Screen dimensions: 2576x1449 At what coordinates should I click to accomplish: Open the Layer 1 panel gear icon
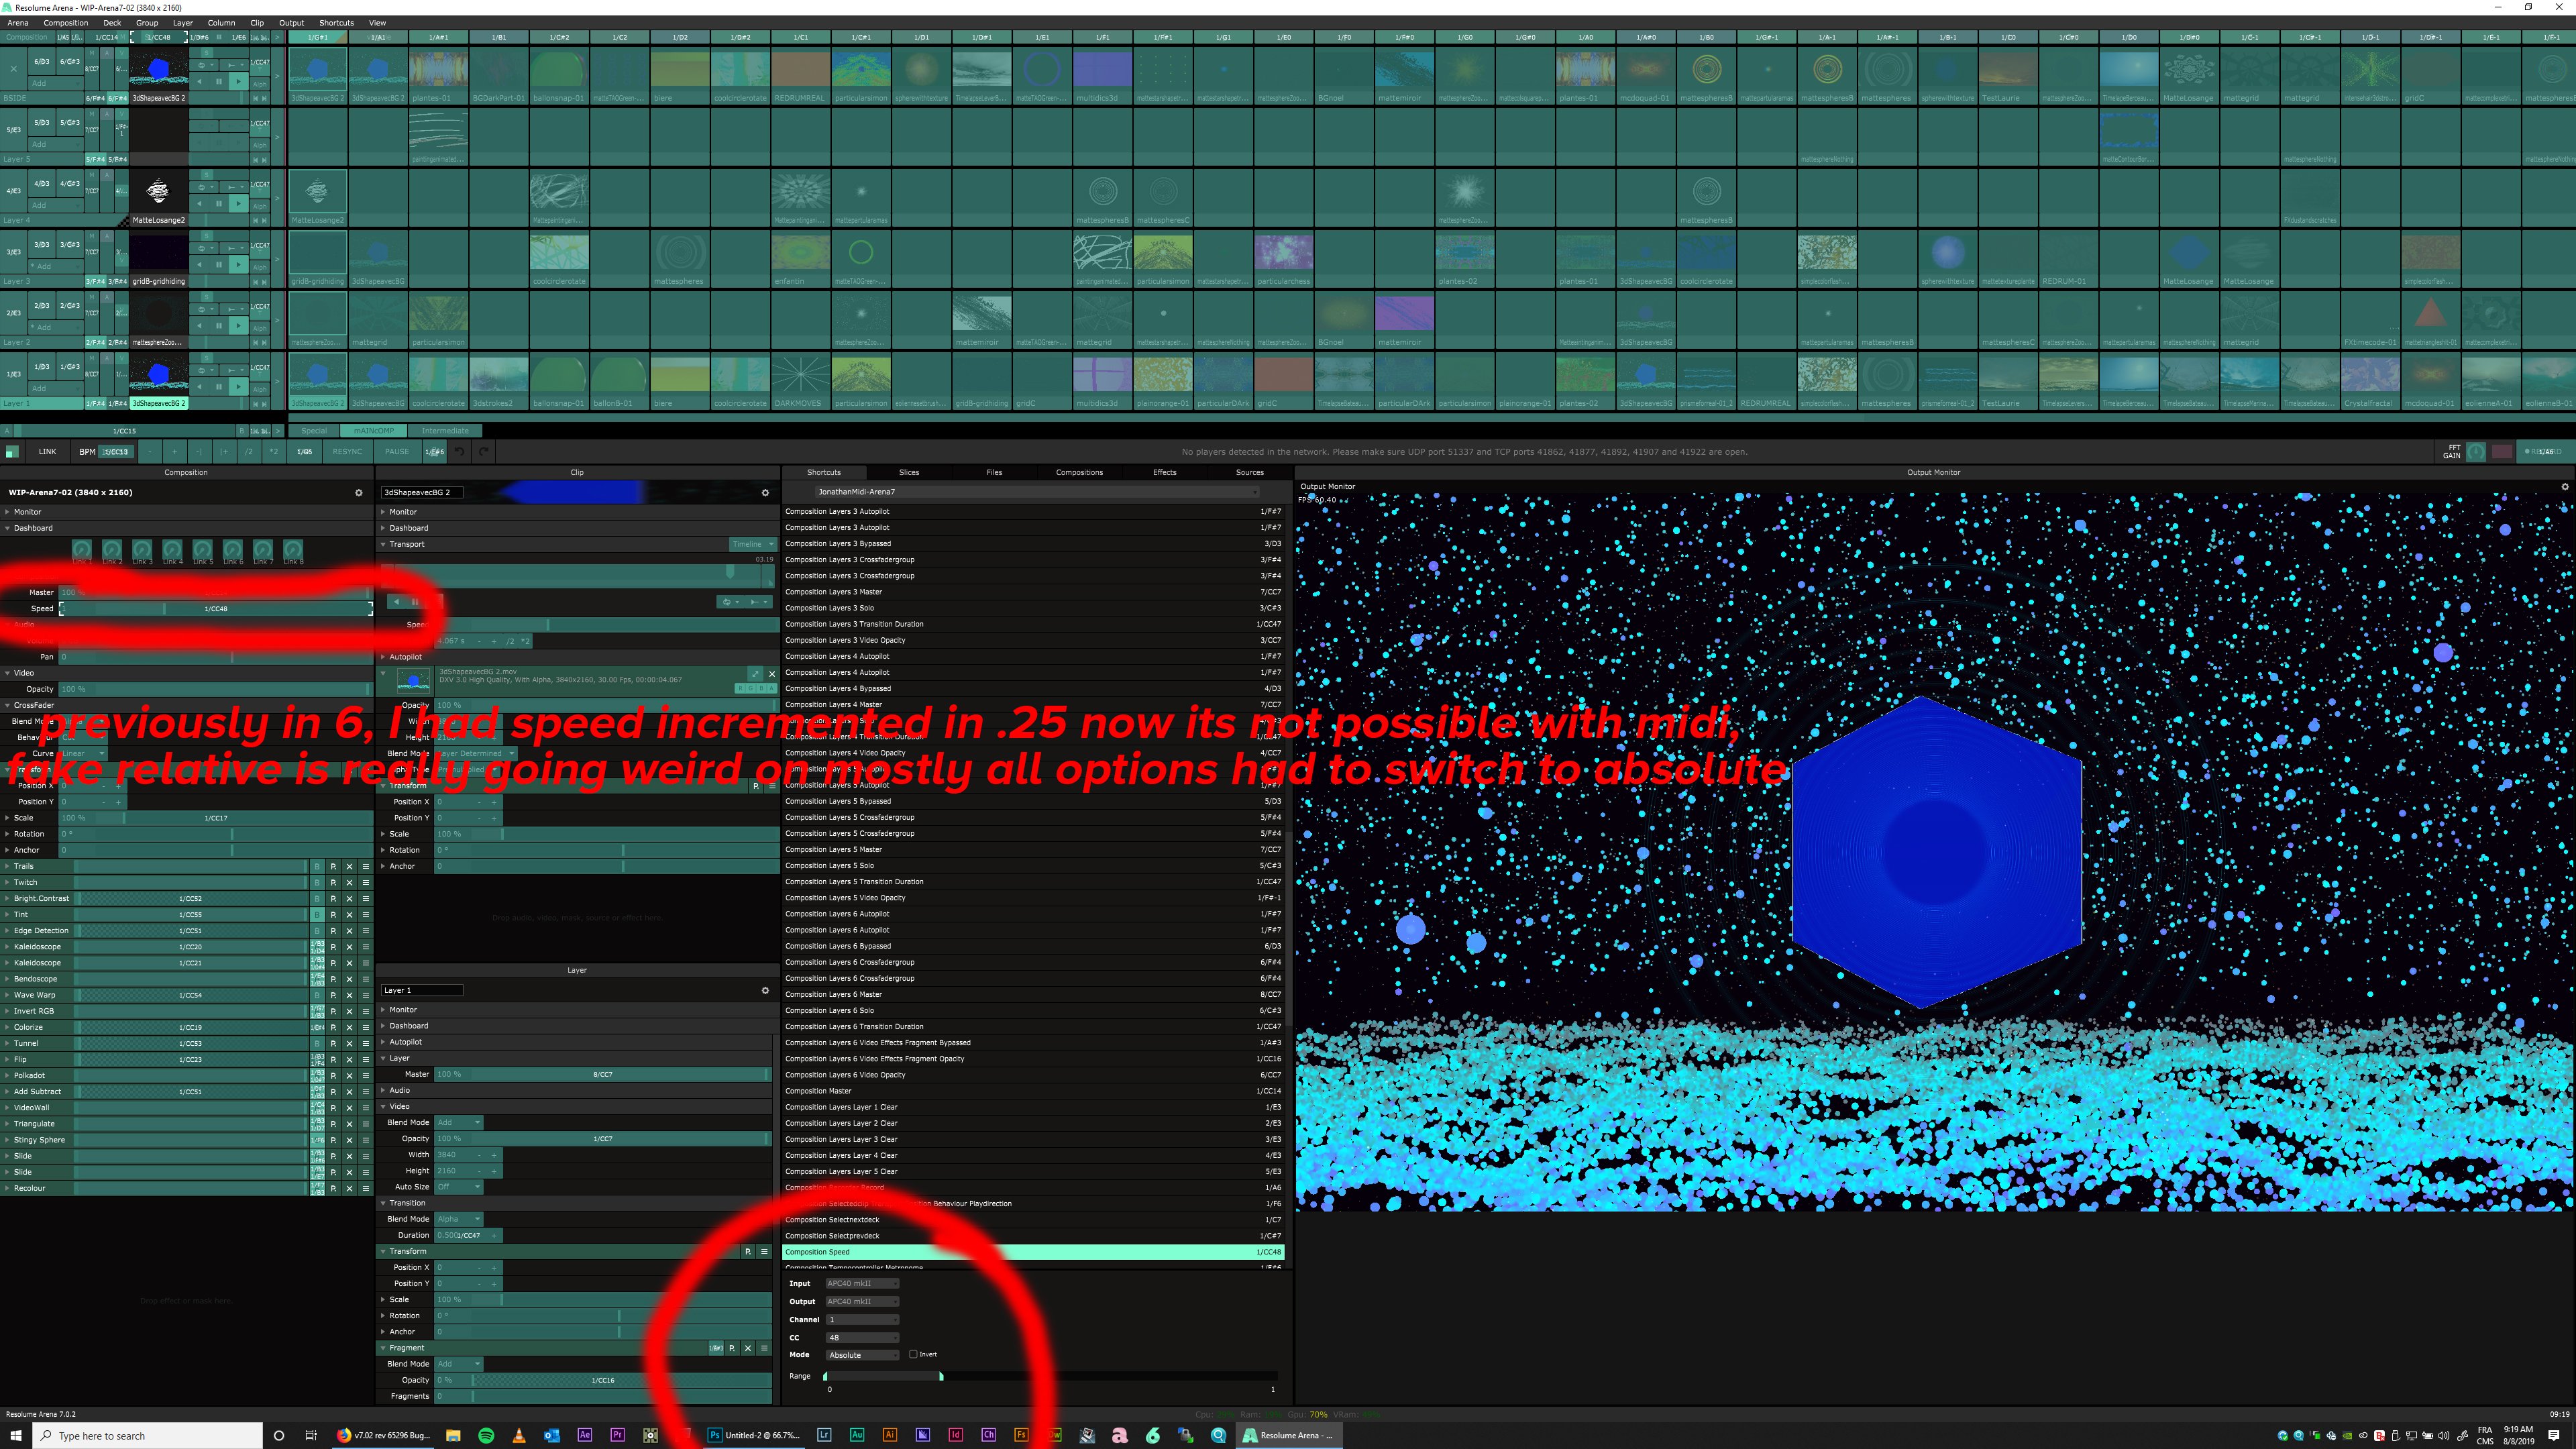click(x=765, y=990)
